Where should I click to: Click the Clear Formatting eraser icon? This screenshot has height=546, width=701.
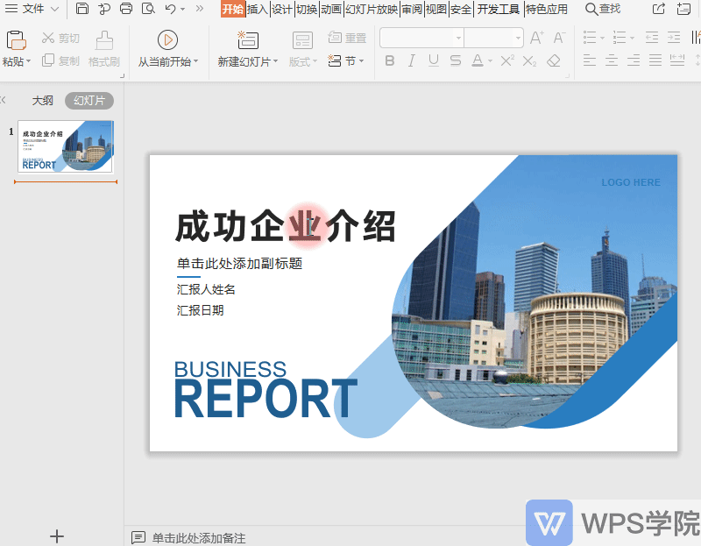click(x=554, y=60)
